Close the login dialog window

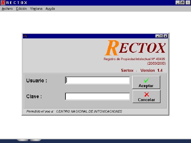[x=165, y=36]
